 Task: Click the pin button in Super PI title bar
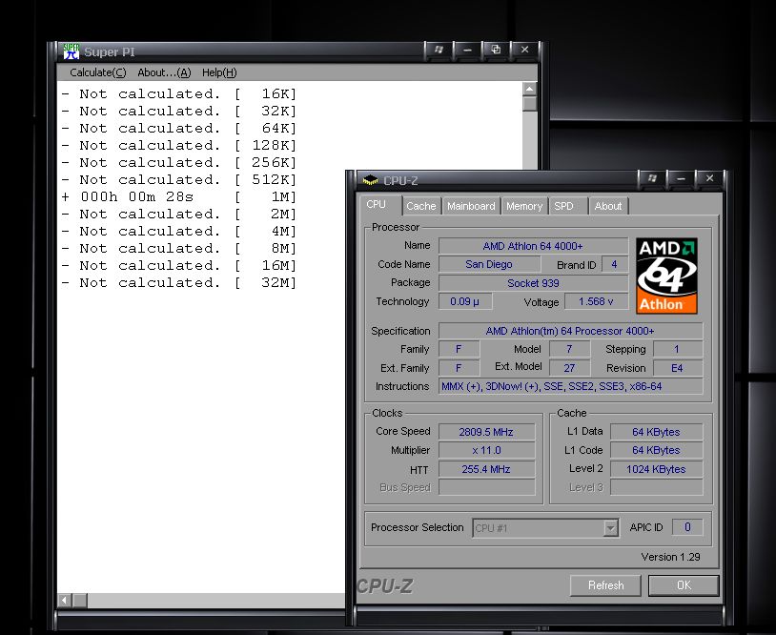point(439,50)
